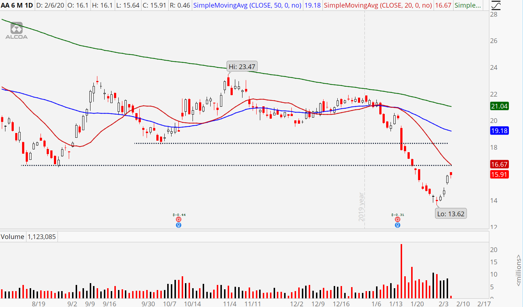Click the green 21.04 price bubble
The image size is (523, 307).
[x=499, y=106]
